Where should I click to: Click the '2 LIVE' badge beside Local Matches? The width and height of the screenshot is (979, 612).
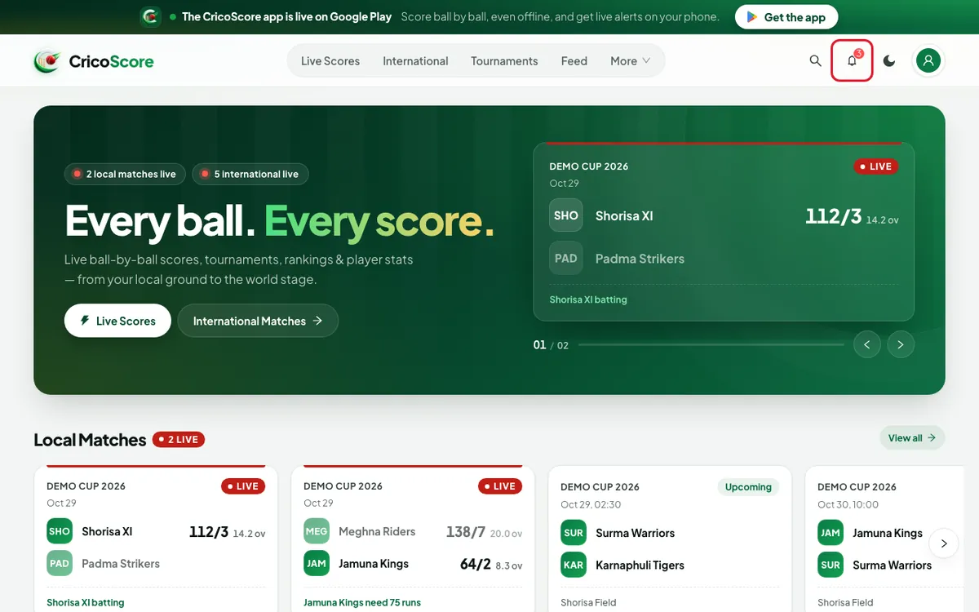tap(178, 440)
